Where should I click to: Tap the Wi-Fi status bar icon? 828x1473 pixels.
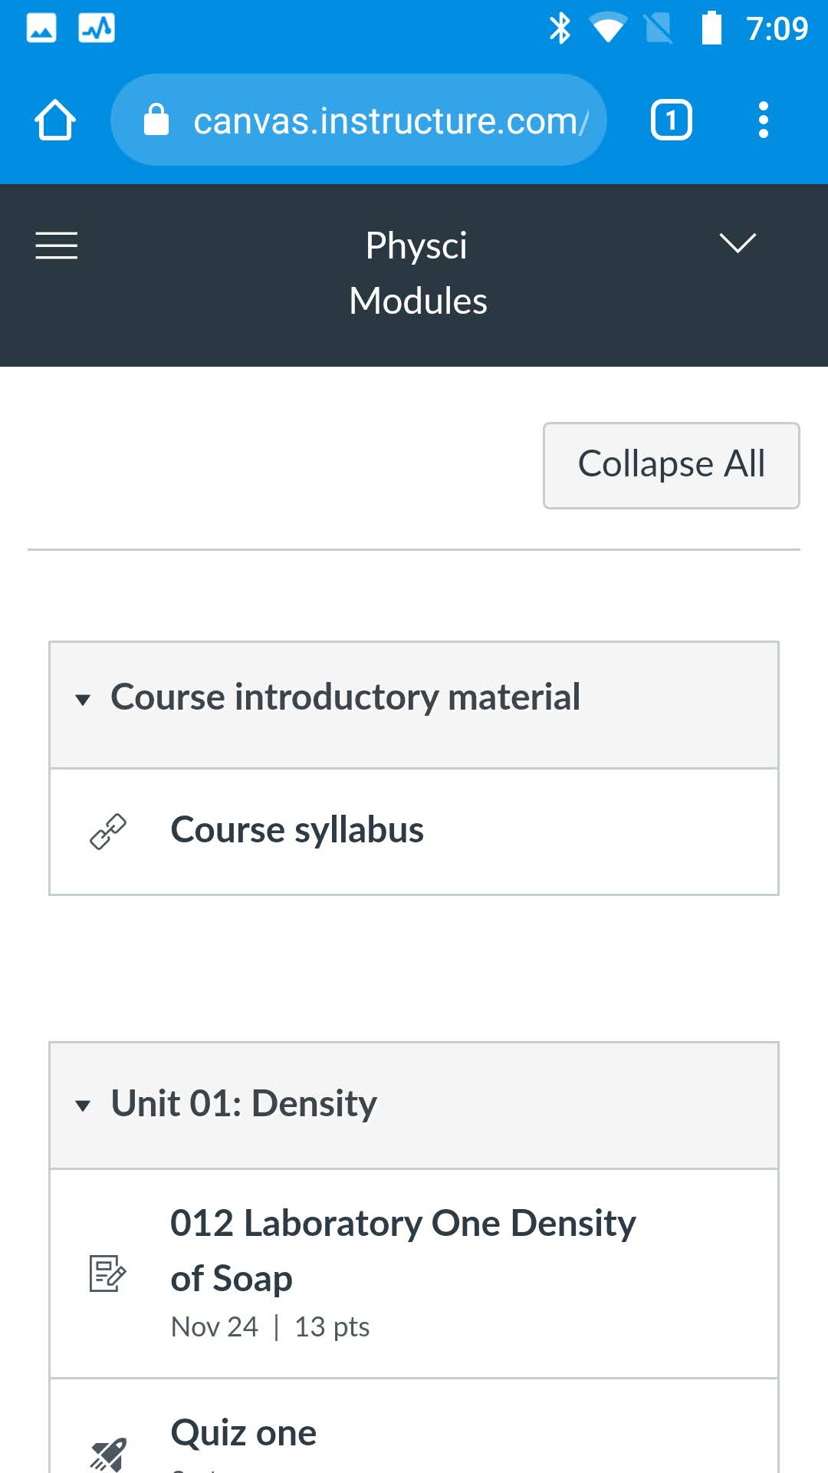coord(608,29)
